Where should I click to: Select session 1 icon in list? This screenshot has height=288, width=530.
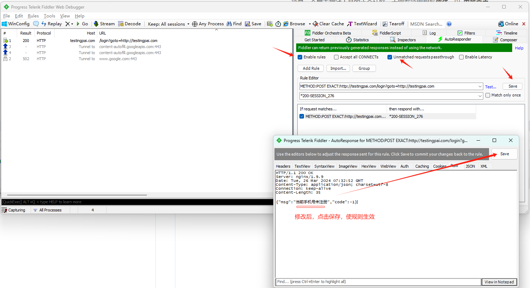point(5,41)
